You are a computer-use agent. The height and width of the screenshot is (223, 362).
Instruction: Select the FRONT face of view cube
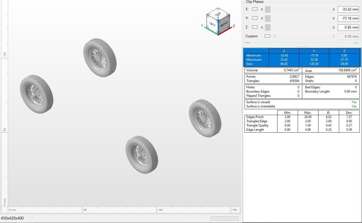point(224,24)
